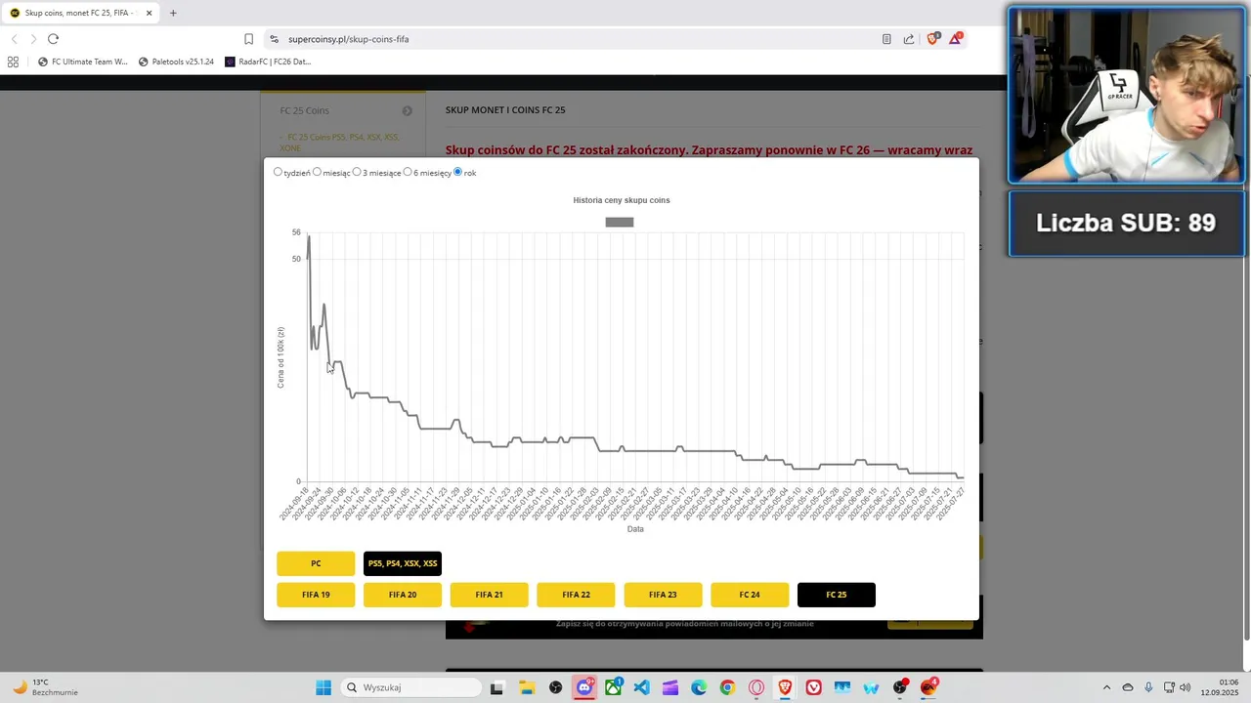Screen dimensions: 1251x703
Task: Click the 'Liczba SUB: 89' overlay text
Action: click(1126, 223)
